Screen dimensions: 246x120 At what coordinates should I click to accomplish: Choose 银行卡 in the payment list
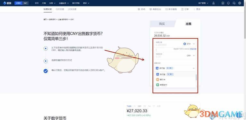tap(175, 80)
